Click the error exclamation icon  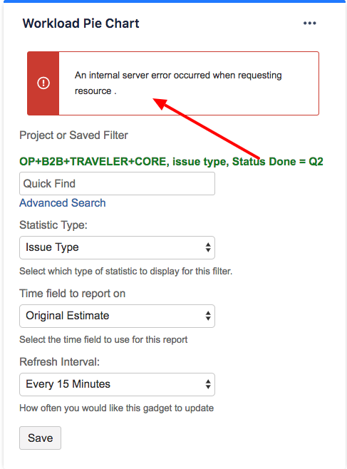coord(43,83)
